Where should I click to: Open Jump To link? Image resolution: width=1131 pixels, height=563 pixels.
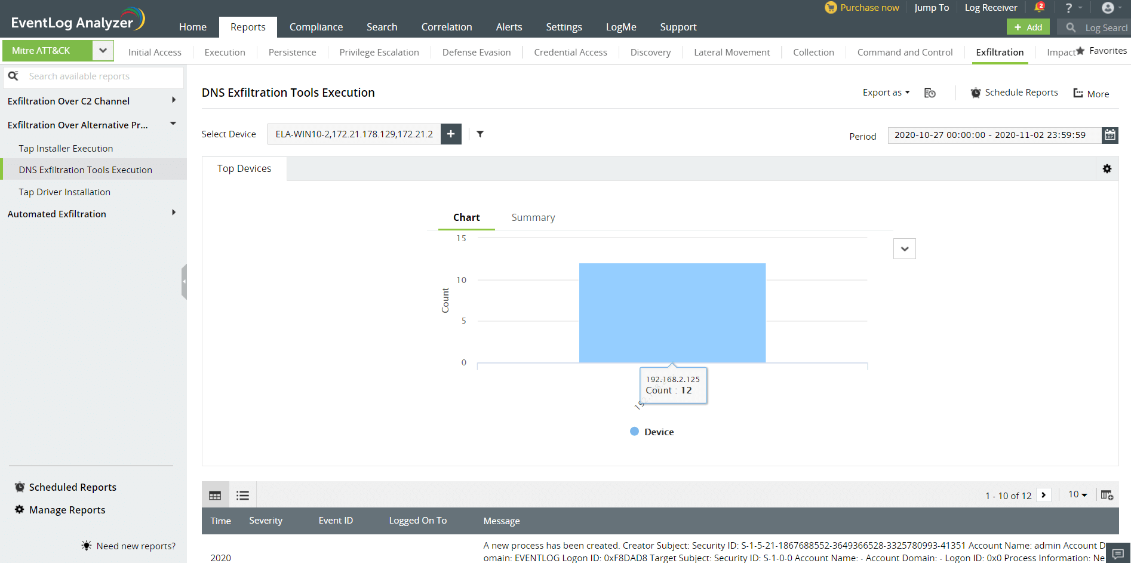[932, 7]
